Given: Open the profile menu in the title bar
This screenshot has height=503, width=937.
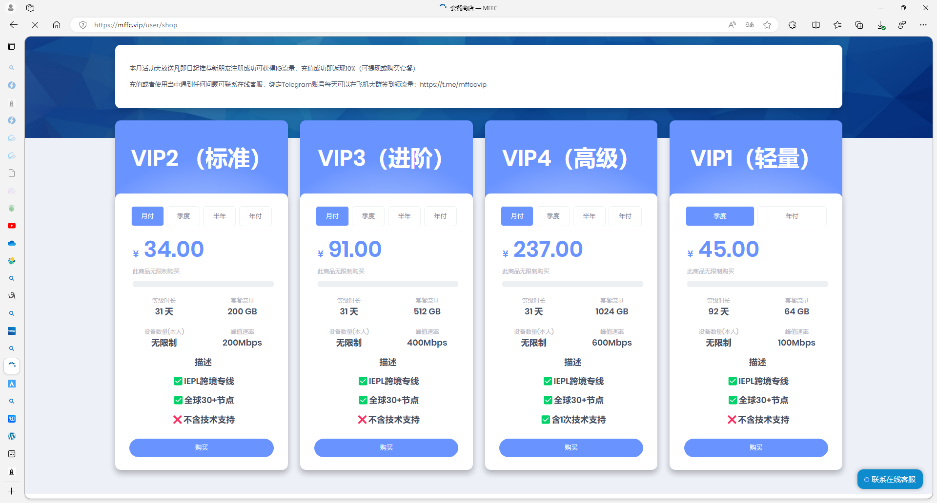Looking at the screenshot, I should click(x=11, y=8).
